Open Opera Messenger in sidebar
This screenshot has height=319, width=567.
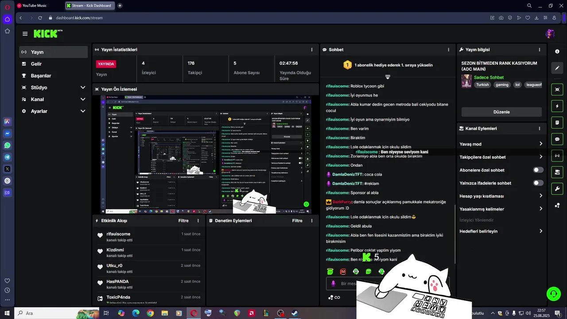tap(7, 133)
